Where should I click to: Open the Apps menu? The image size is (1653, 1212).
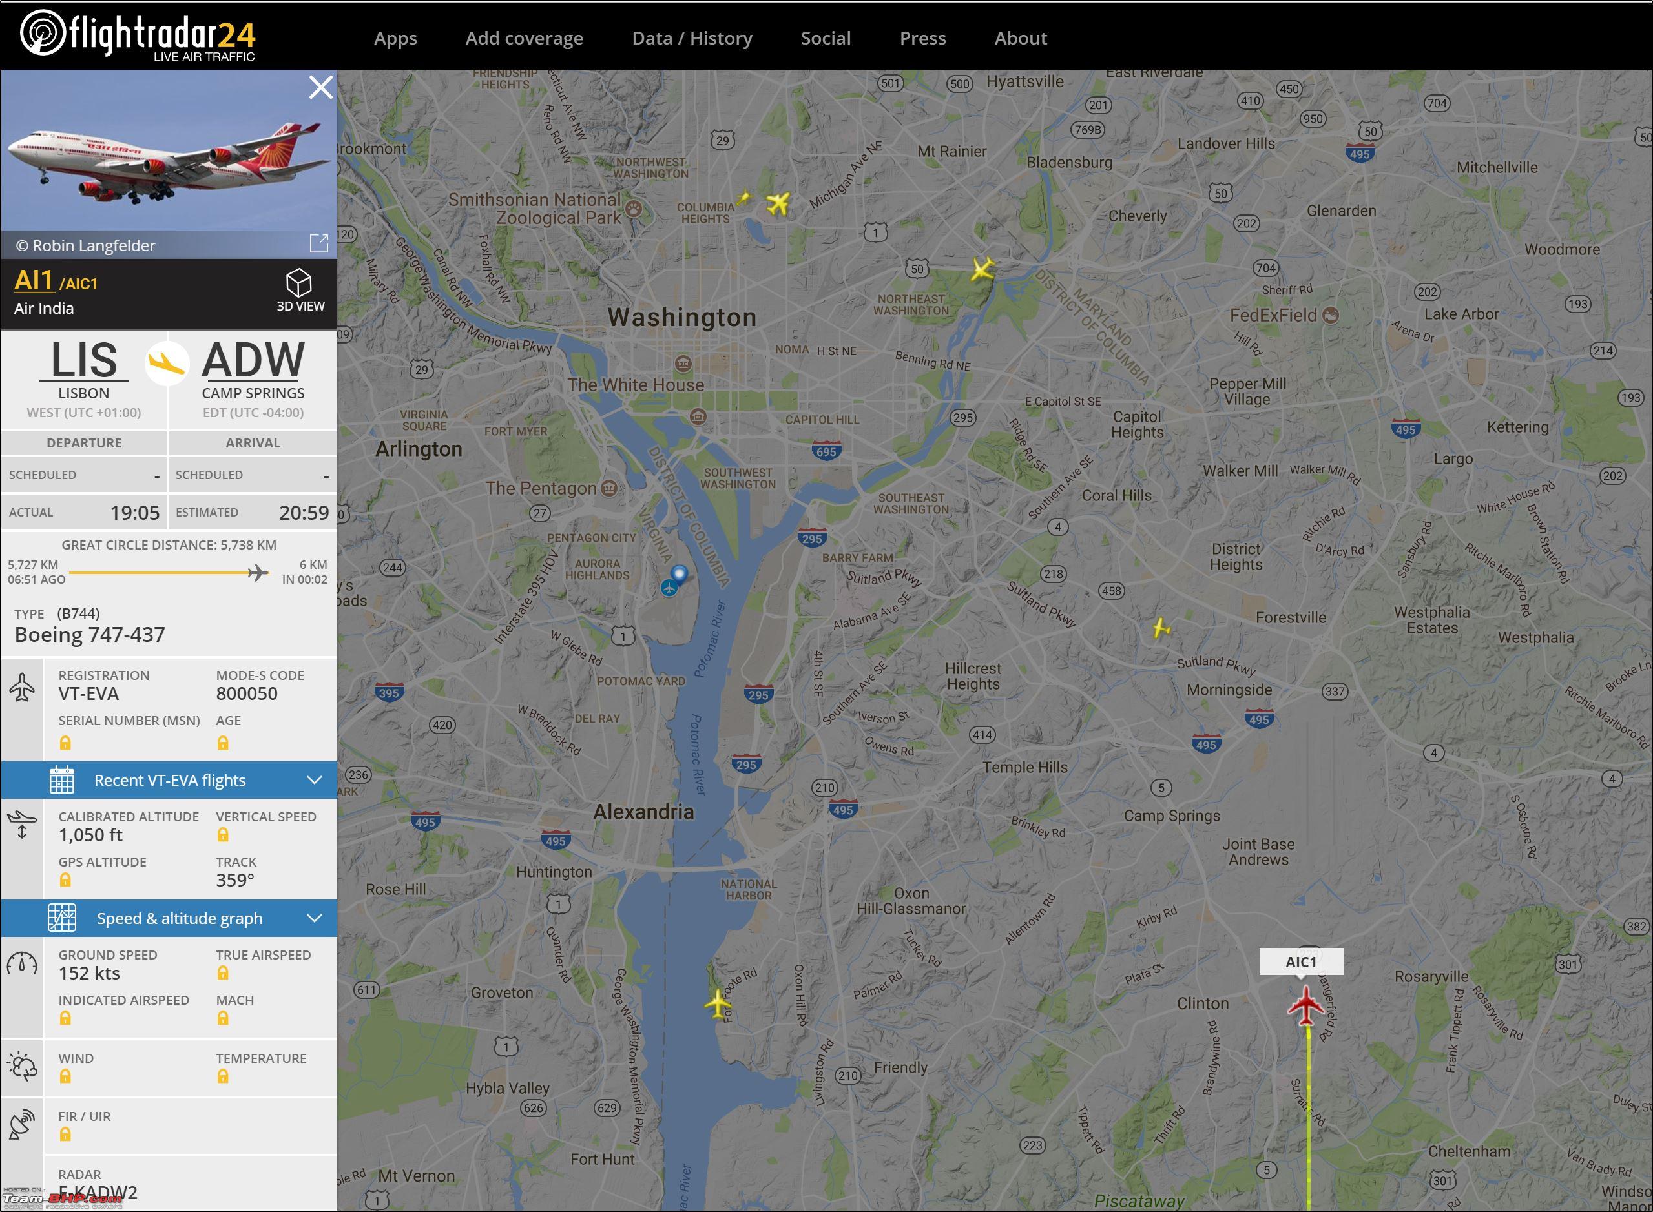coord(395,38)
